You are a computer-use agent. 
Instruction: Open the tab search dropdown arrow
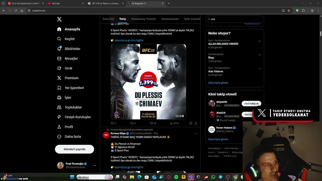click(x=3, y=4)
